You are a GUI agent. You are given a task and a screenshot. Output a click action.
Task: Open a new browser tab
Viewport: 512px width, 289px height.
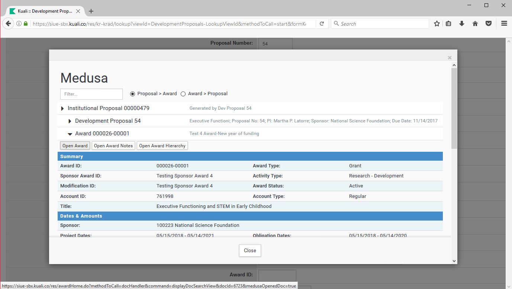pyautogui.click(x=91, y=11)
